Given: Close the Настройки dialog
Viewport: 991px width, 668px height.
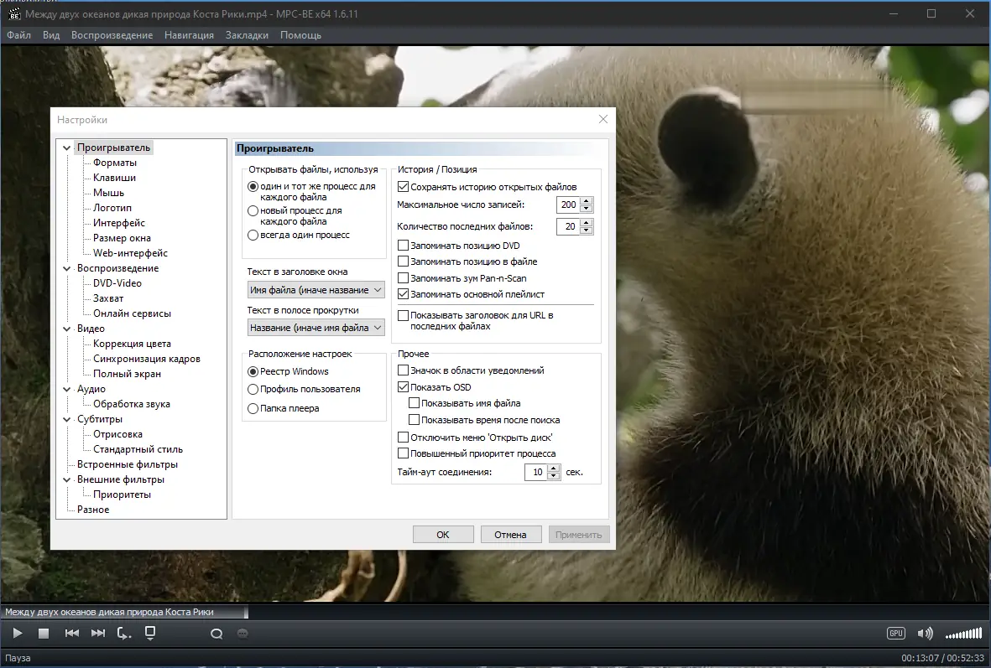Looking at the screenshot, I should point(603,119).
